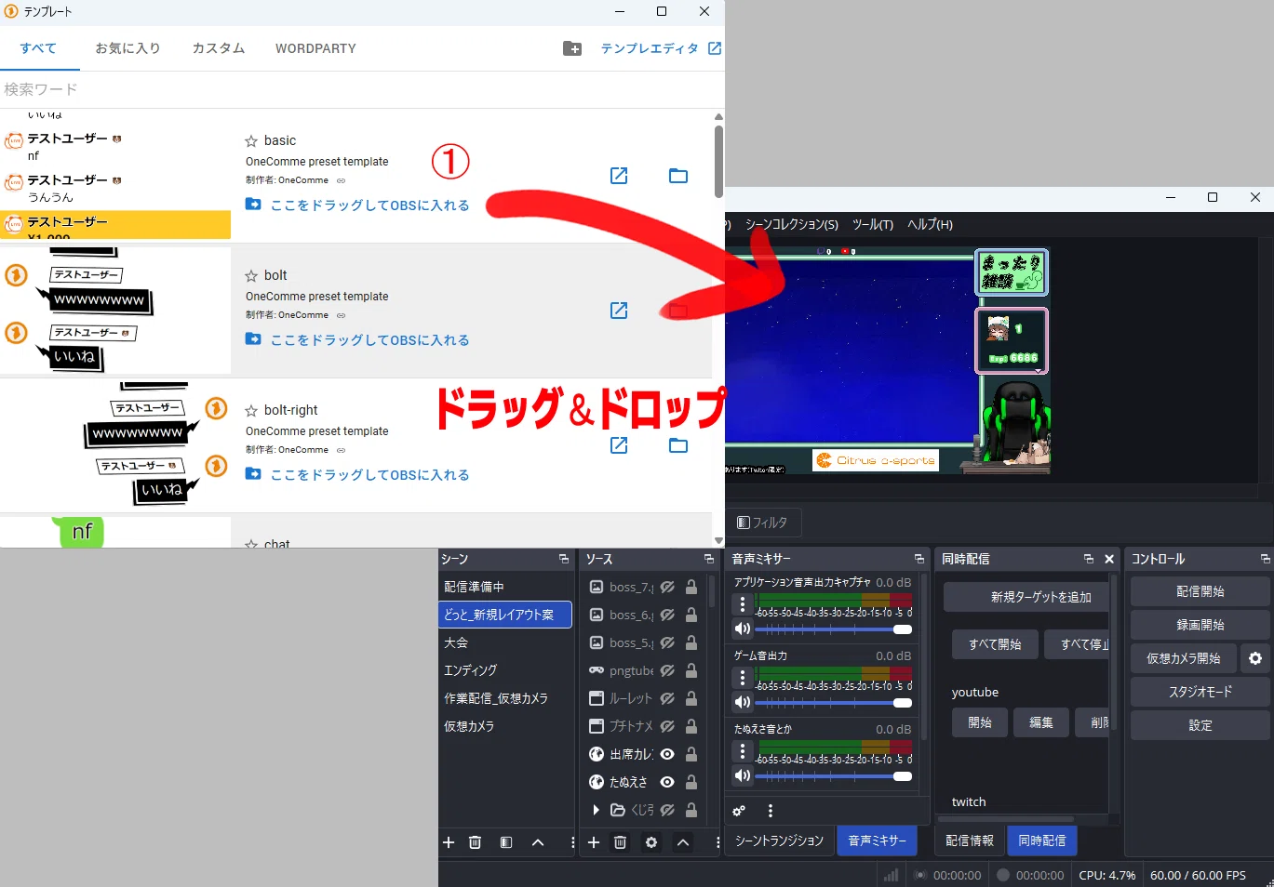Switch to the WORDPARTY tab
The image size is (1274, 887).
(x=315, y=48)
